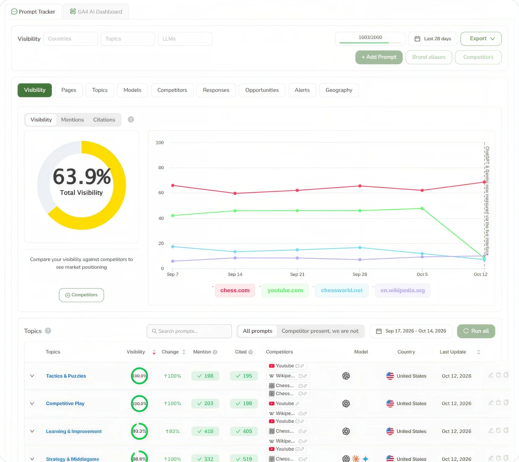This screenshot has height=462, width=519.
Task: Open Sep 17, 2026 - Oct 14, 2026 range picker
Action: point(411,331)
